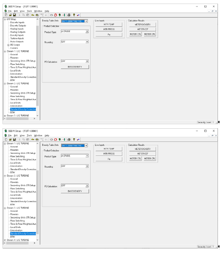
Task: Select Pulse Outputs in upper window tree
Action: coord(17,42)
